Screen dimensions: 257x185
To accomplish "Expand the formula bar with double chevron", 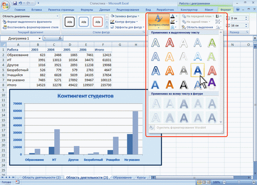I will pos(255,39).
